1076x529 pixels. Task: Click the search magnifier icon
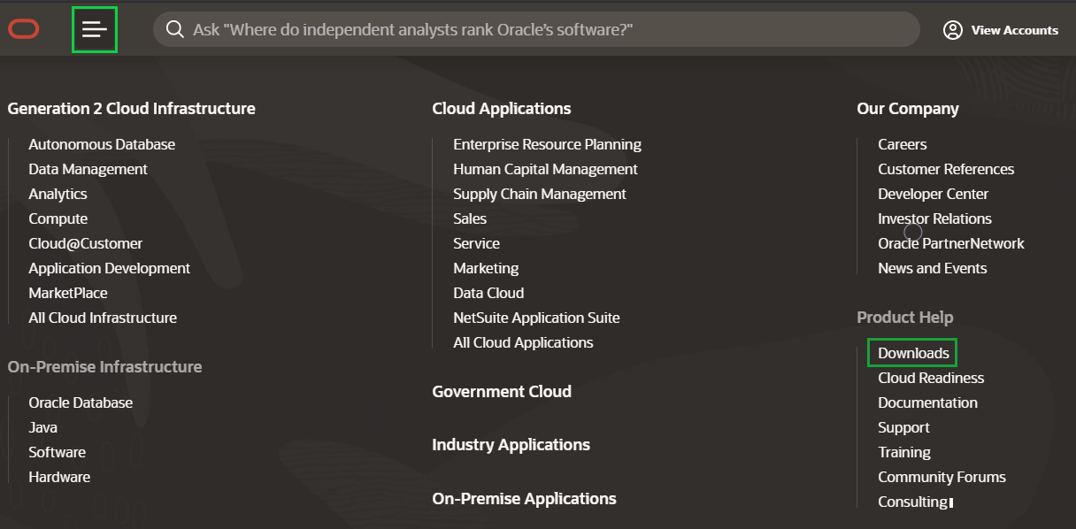[x=175, y=30]
